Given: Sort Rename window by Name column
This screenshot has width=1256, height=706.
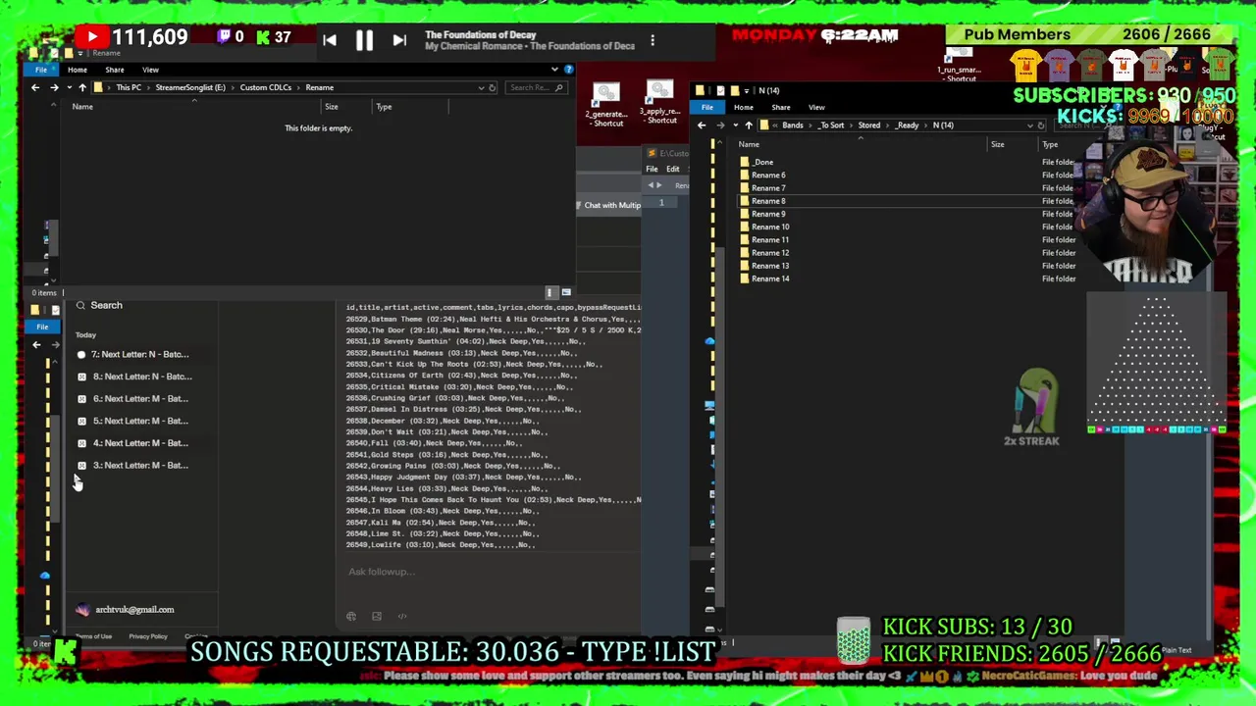Looking at the screenshot, I should [x=82, y=106].
